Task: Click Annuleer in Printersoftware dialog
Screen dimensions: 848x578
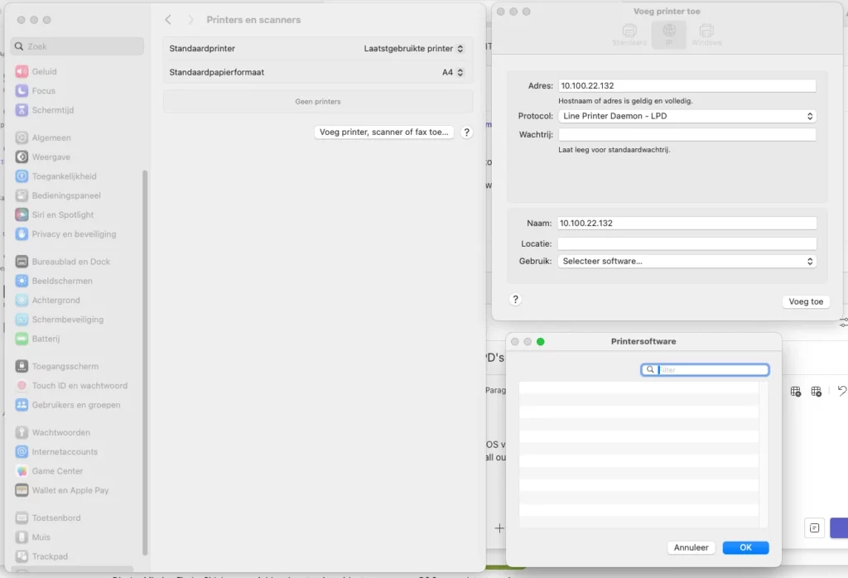Action: [x=691, y=547]
